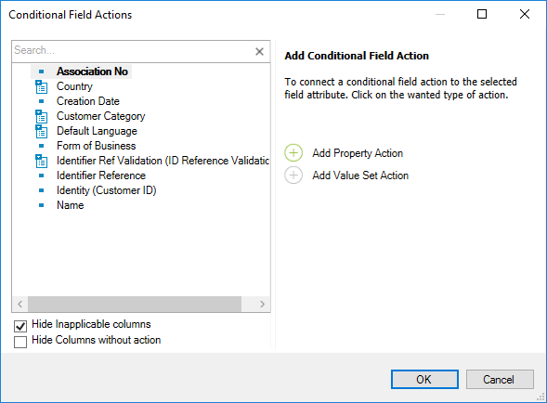The height and width of the screenshot is (403, 547).
Task: Select the Form of Business field
Action: coord(96,146)
